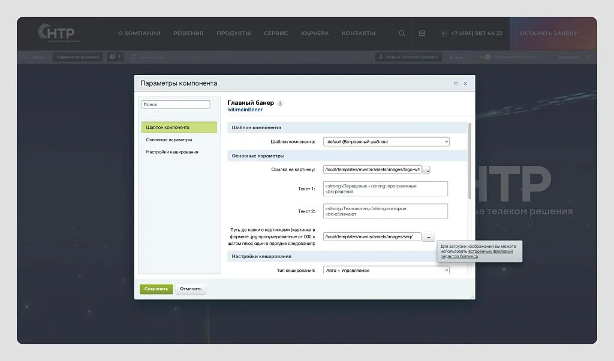
Task: Click the search magnifier icon in site header
Action: [x=402, y=34]
